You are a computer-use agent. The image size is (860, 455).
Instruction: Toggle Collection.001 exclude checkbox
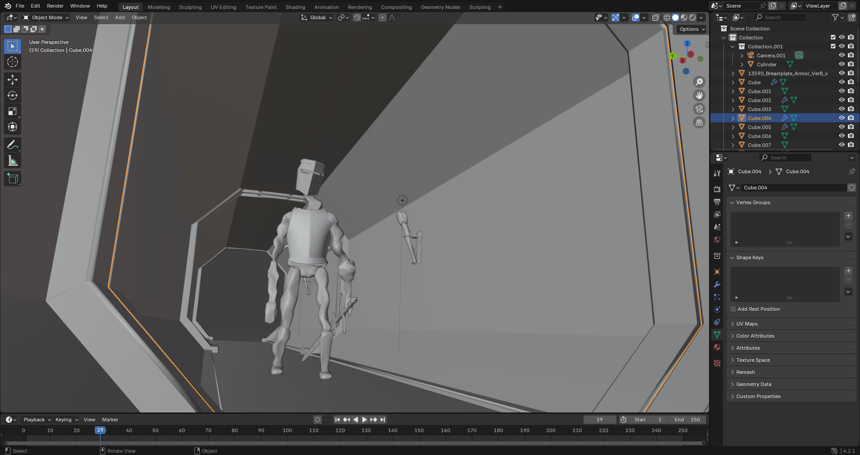pos(833,47)
